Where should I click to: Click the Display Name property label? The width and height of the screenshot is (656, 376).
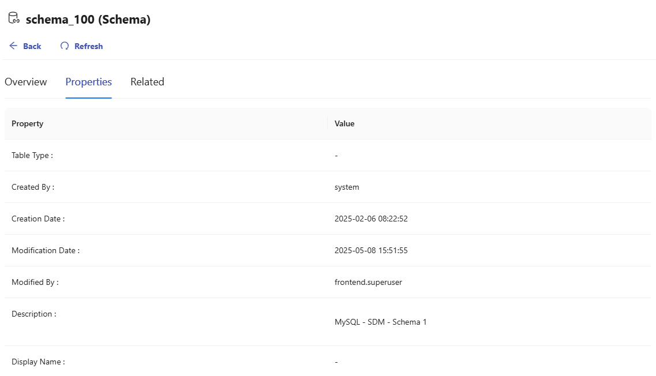click(x=38, y=362)
